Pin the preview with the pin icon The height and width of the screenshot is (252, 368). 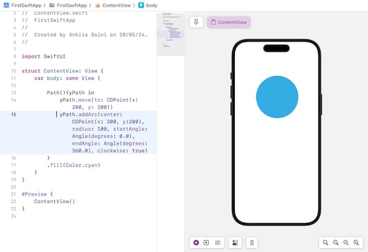[x=196, y=22]
